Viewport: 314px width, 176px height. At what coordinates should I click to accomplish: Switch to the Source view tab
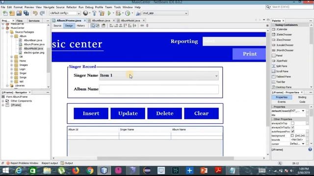tap(57, 25)
